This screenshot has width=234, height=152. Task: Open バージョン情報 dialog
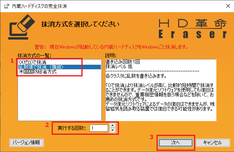point(27,143)
